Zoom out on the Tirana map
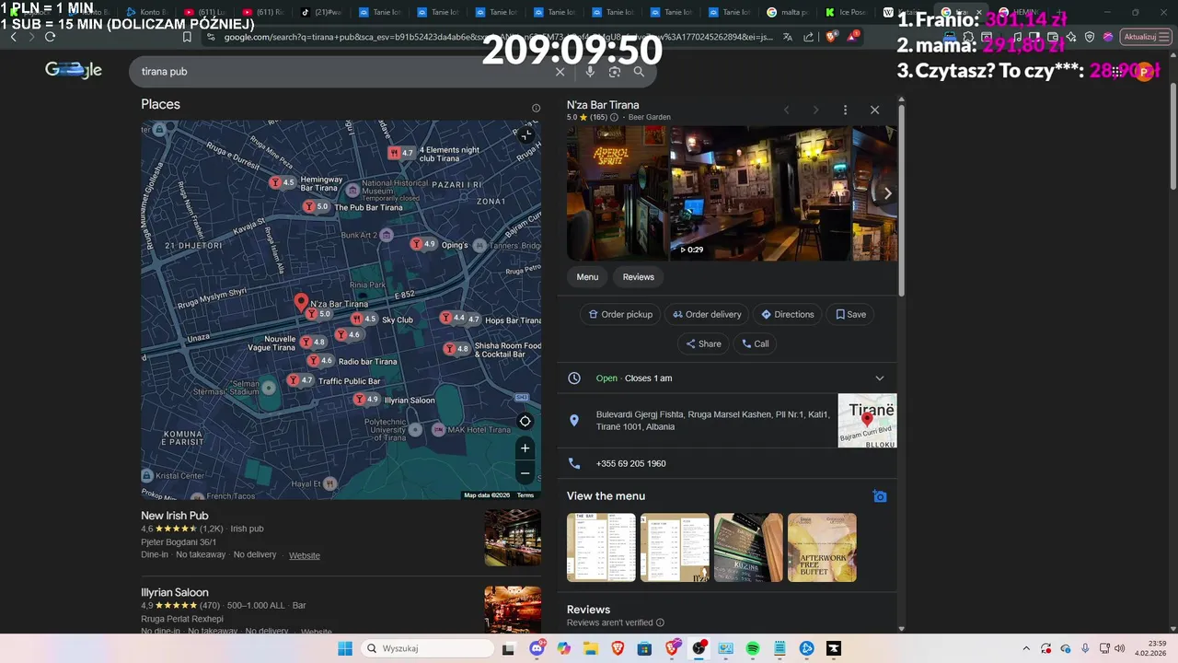 point(525,473)
